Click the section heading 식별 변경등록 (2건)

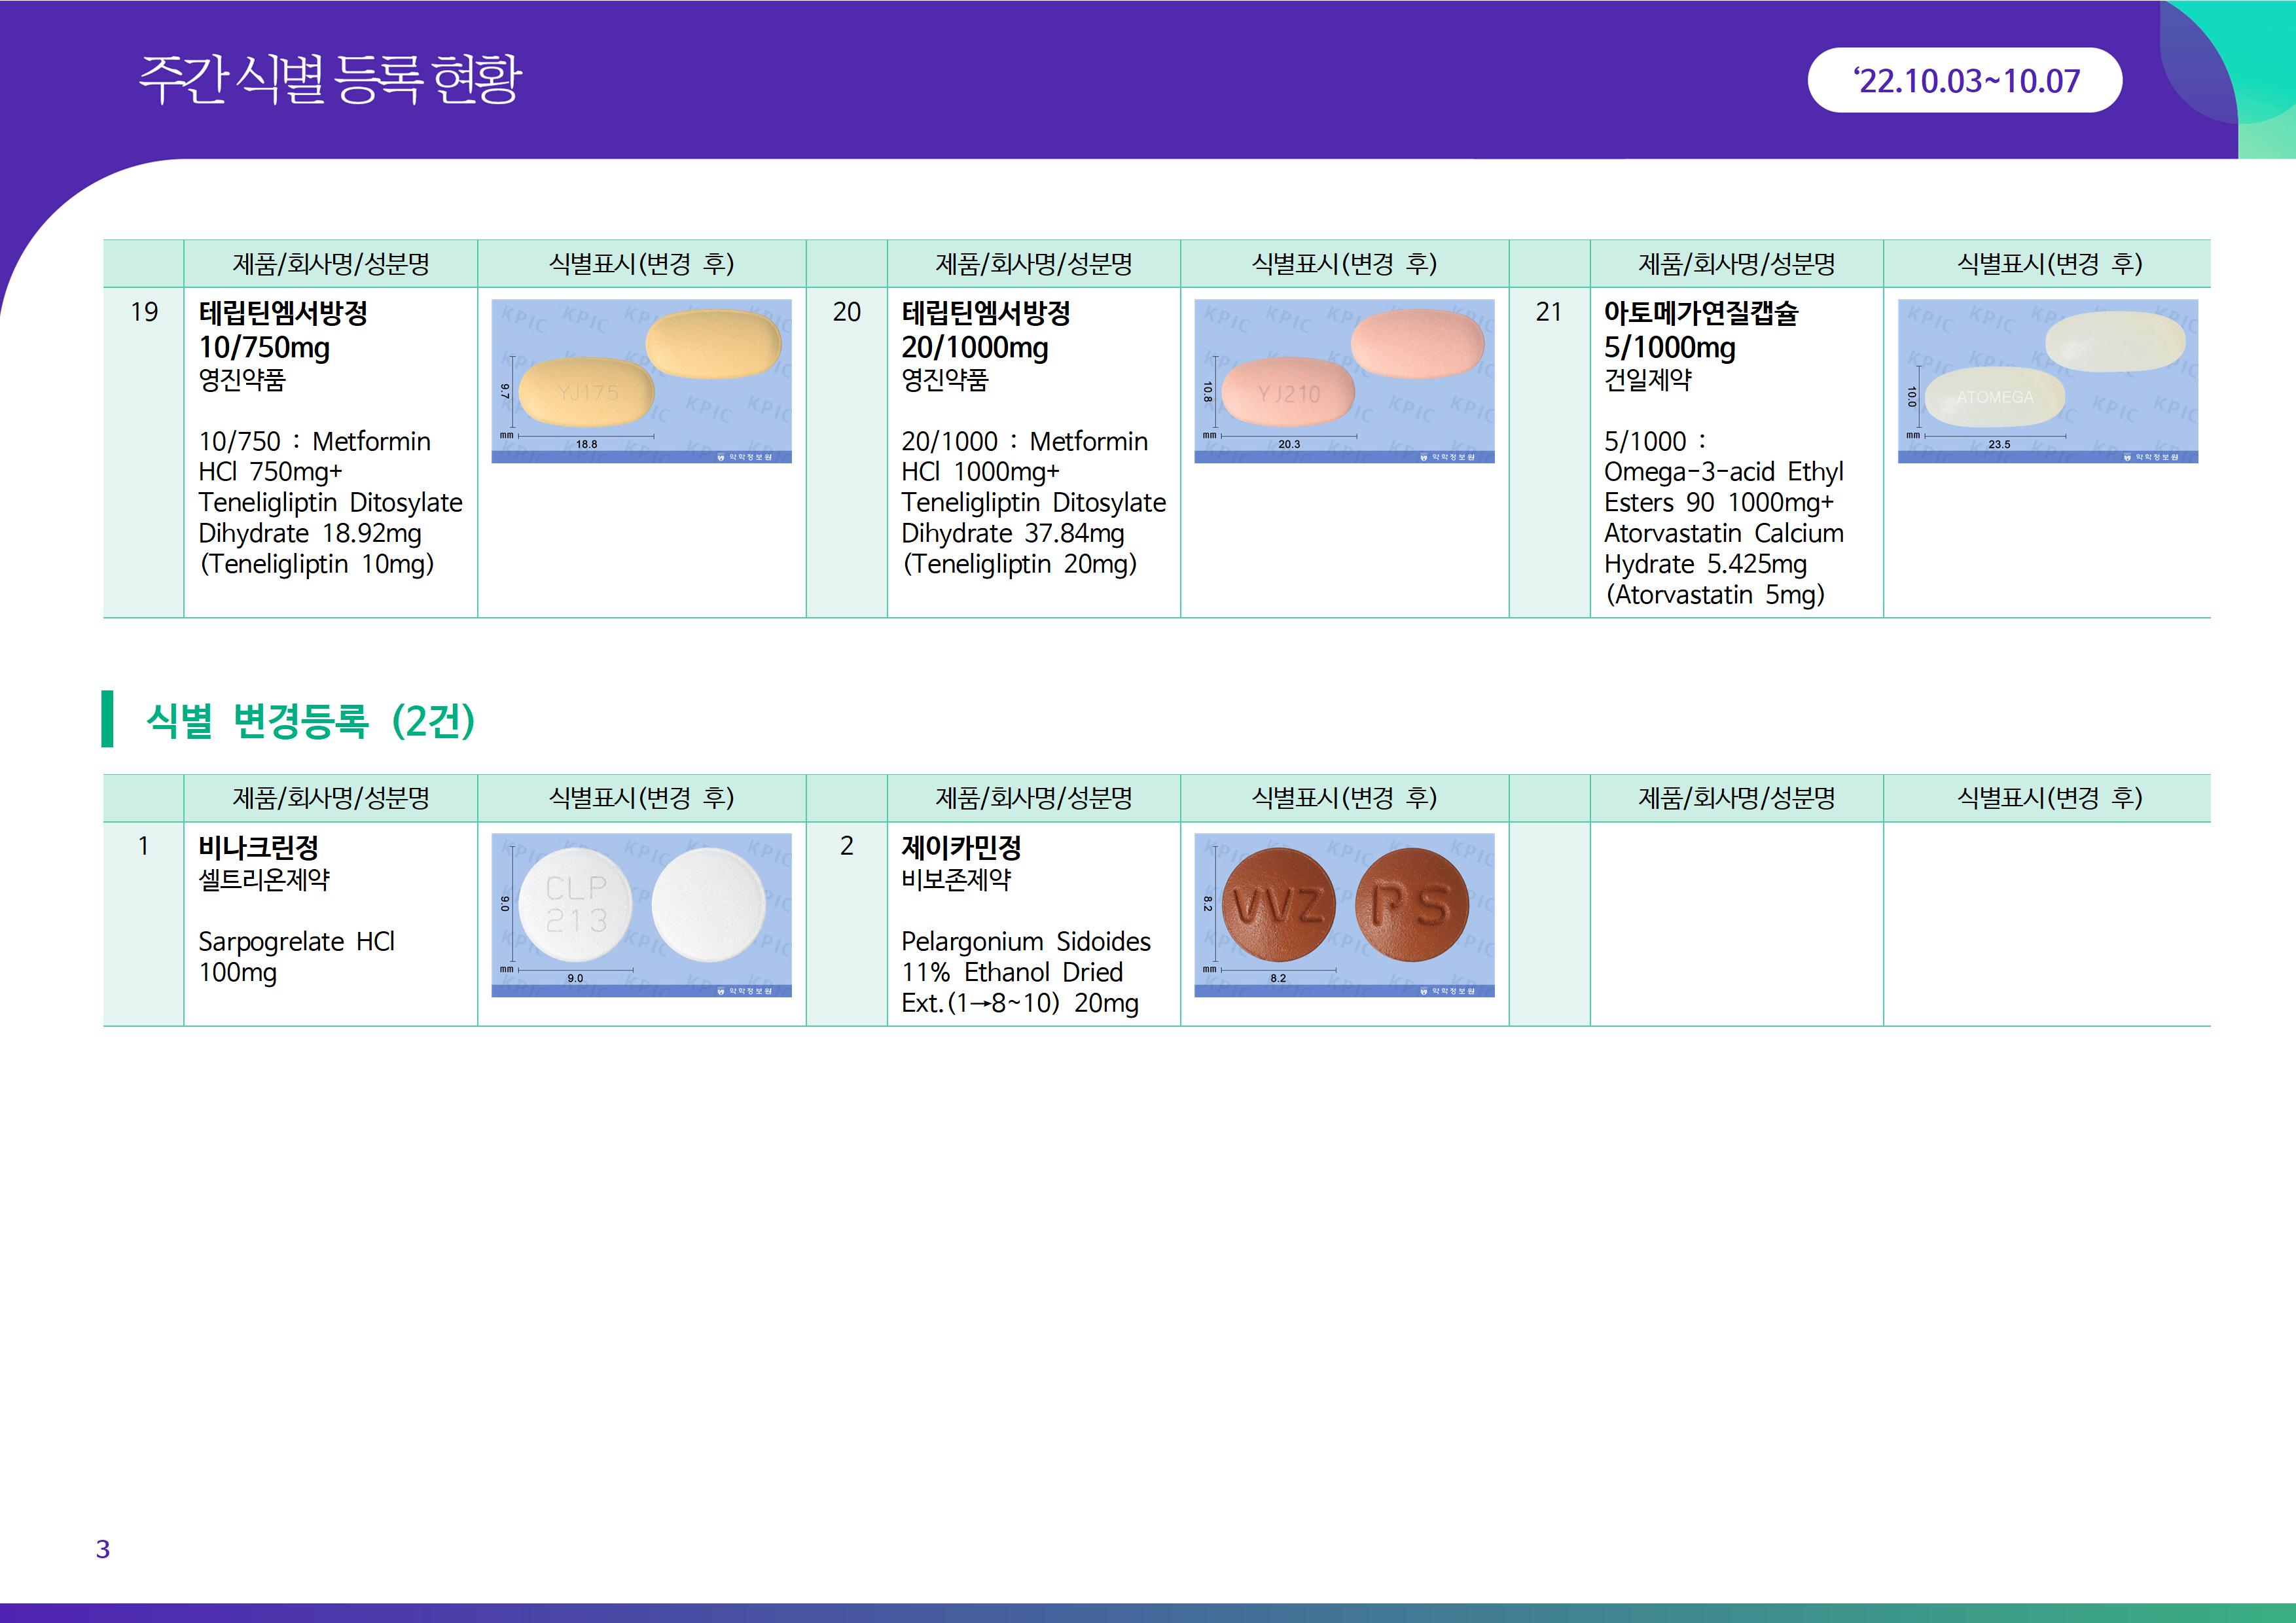click(x=310, y=720)
